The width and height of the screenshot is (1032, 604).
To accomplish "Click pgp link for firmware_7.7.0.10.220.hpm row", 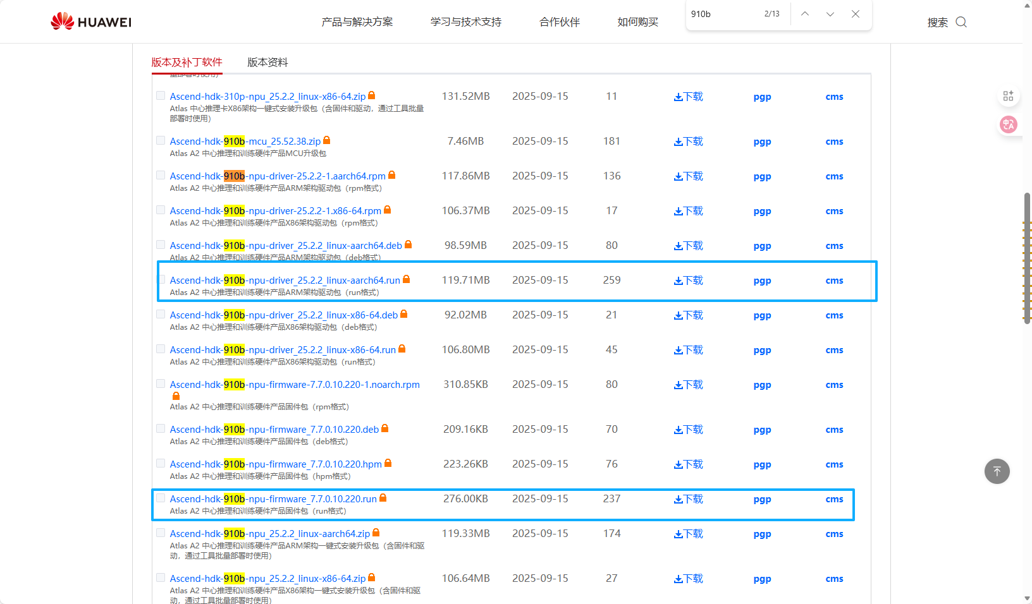I will point(762,464).
